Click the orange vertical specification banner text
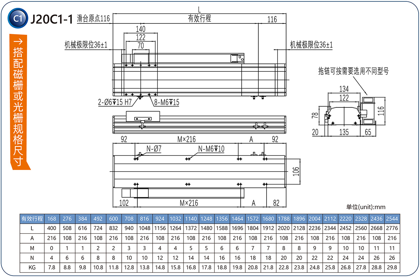The height and width of the screenshot is (277, 420). coord(18,107)
